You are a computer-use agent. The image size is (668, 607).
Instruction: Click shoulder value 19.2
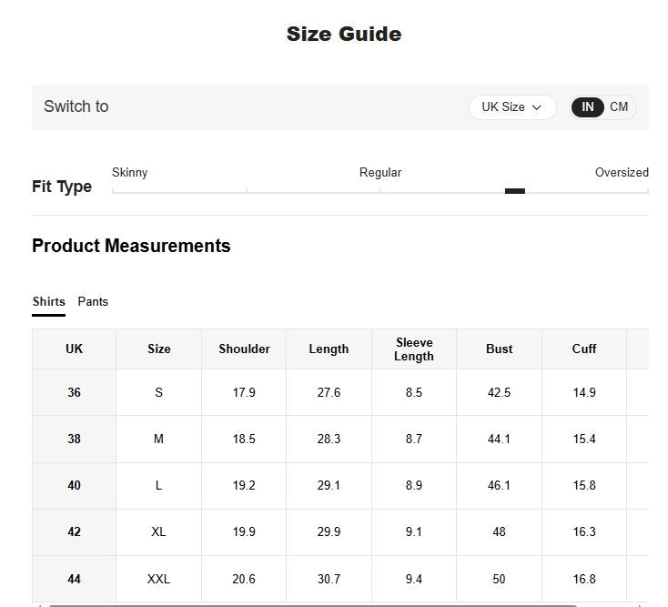(x=244, y=485)
